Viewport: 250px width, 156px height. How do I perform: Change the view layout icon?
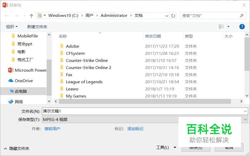221,27
